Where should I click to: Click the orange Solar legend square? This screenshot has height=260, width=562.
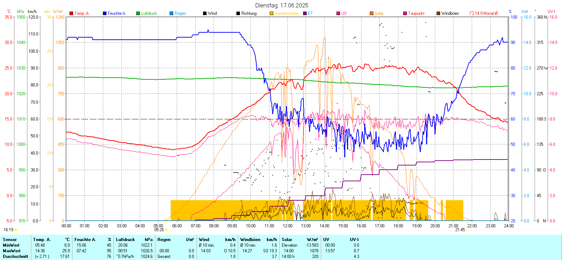[372, 13]
